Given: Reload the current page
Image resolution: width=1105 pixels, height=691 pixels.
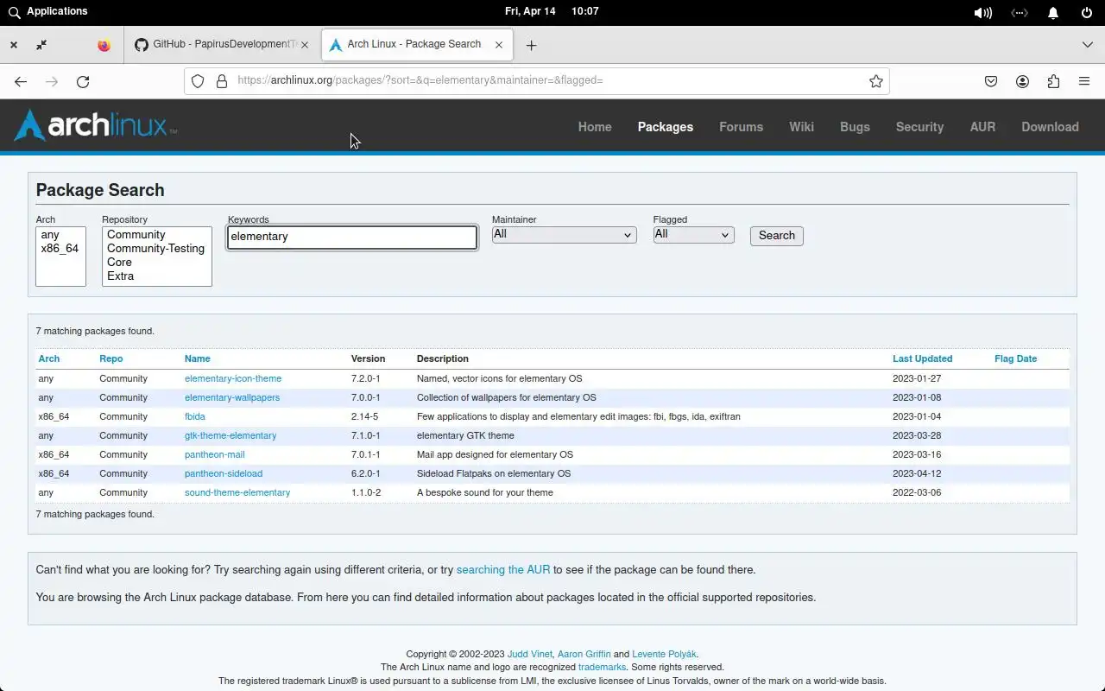Looking at the screenshot, I should pyautogui.click(x=83, y=81).
